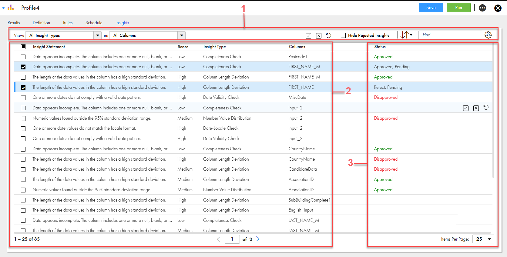Check the Postcode1 Completeness Check row checkbox
The image size is (507, 257).
tap(23, 57)
